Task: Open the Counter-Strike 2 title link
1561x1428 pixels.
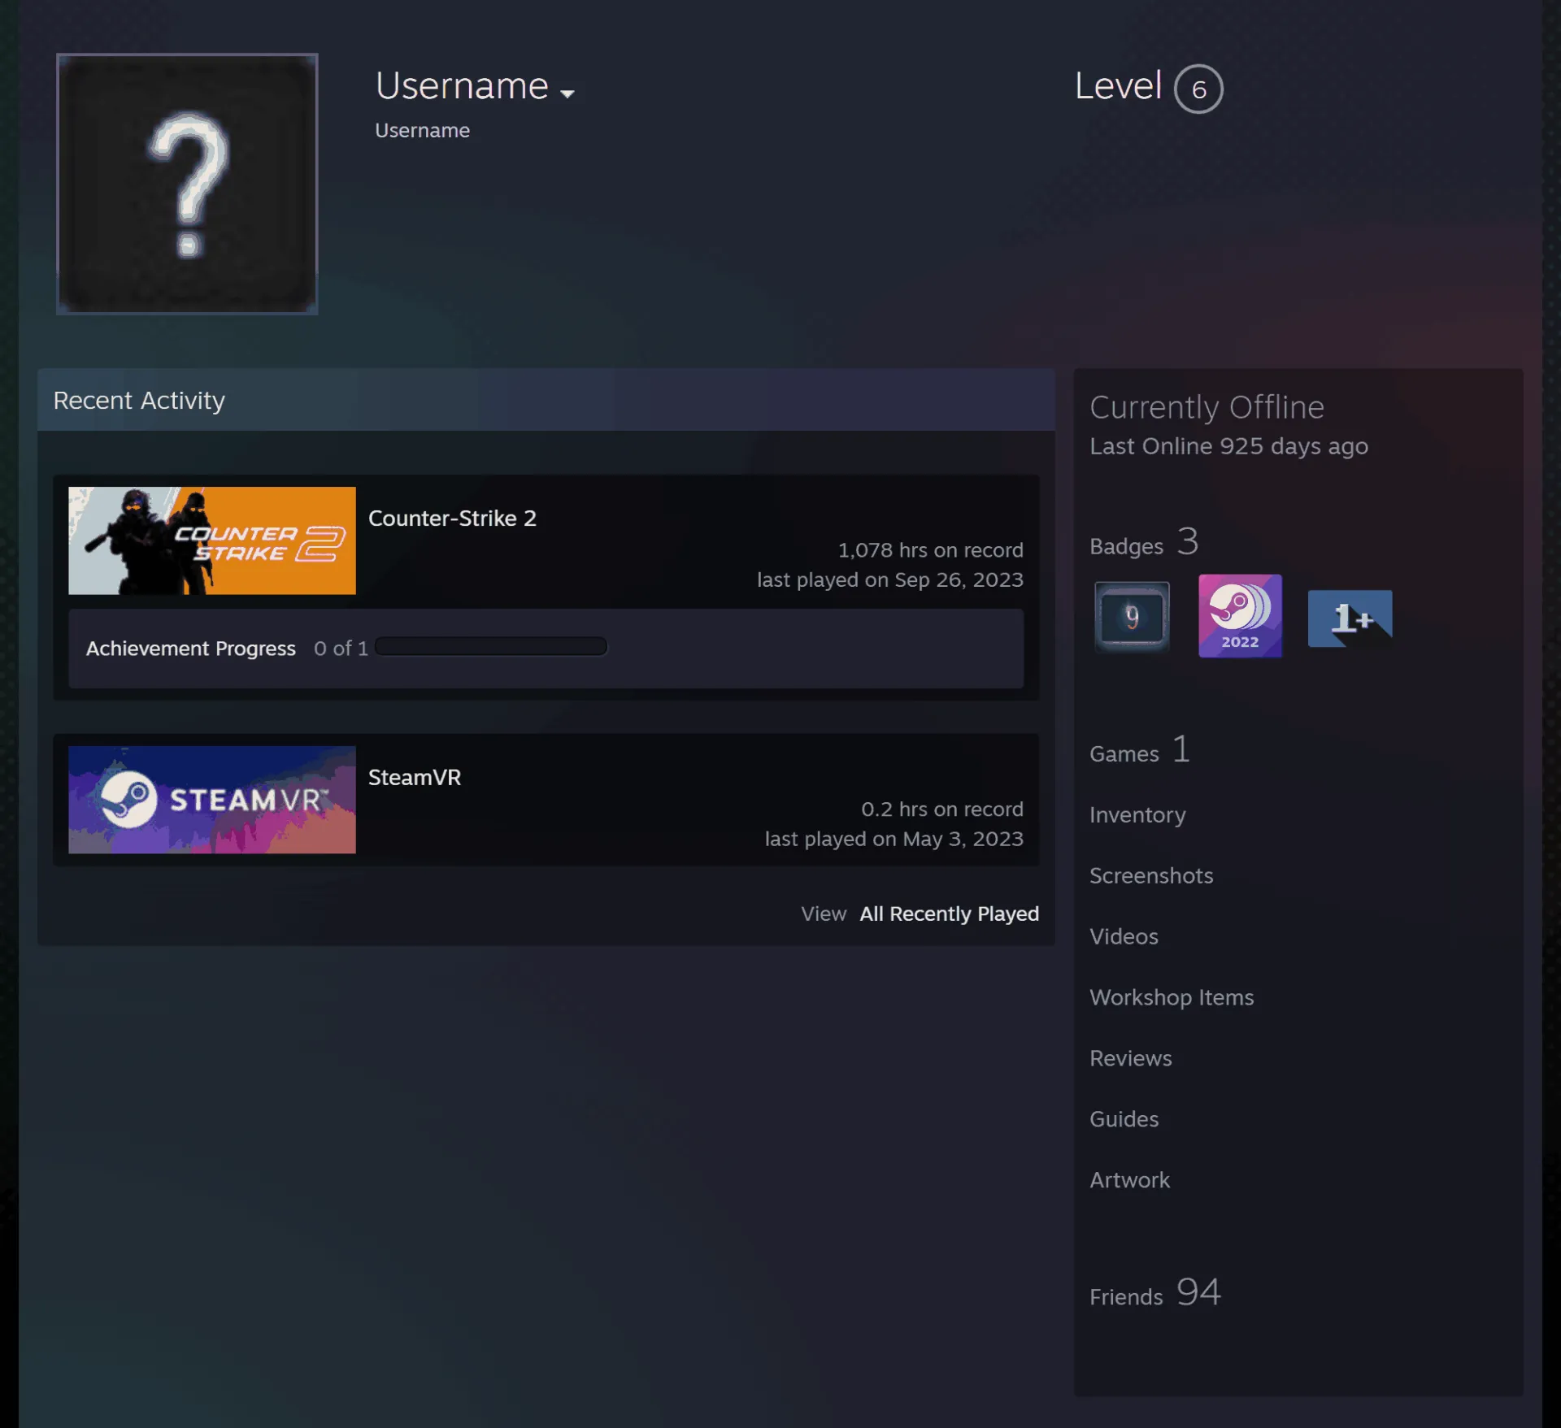Action: pos(452,518)
